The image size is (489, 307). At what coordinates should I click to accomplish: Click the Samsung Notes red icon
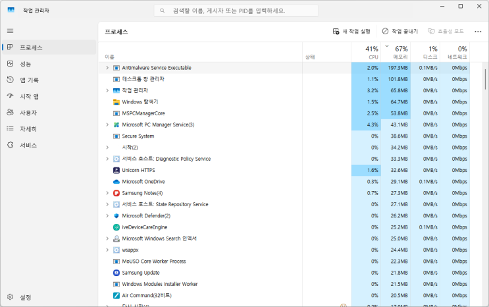(x=116, y=193)
